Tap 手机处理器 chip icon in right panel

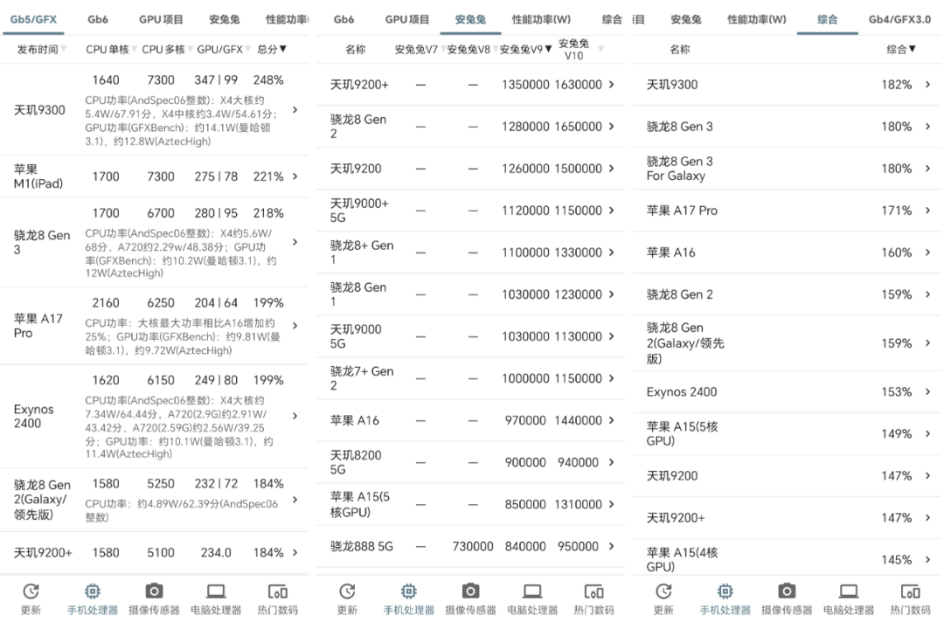pyautogui.click(x=725, y=591)
